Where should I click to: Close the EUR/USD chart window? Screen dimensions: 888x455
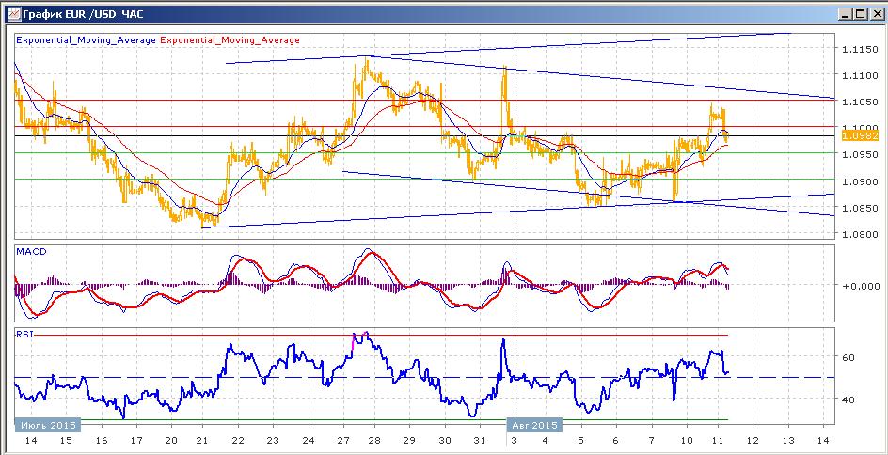876,14
